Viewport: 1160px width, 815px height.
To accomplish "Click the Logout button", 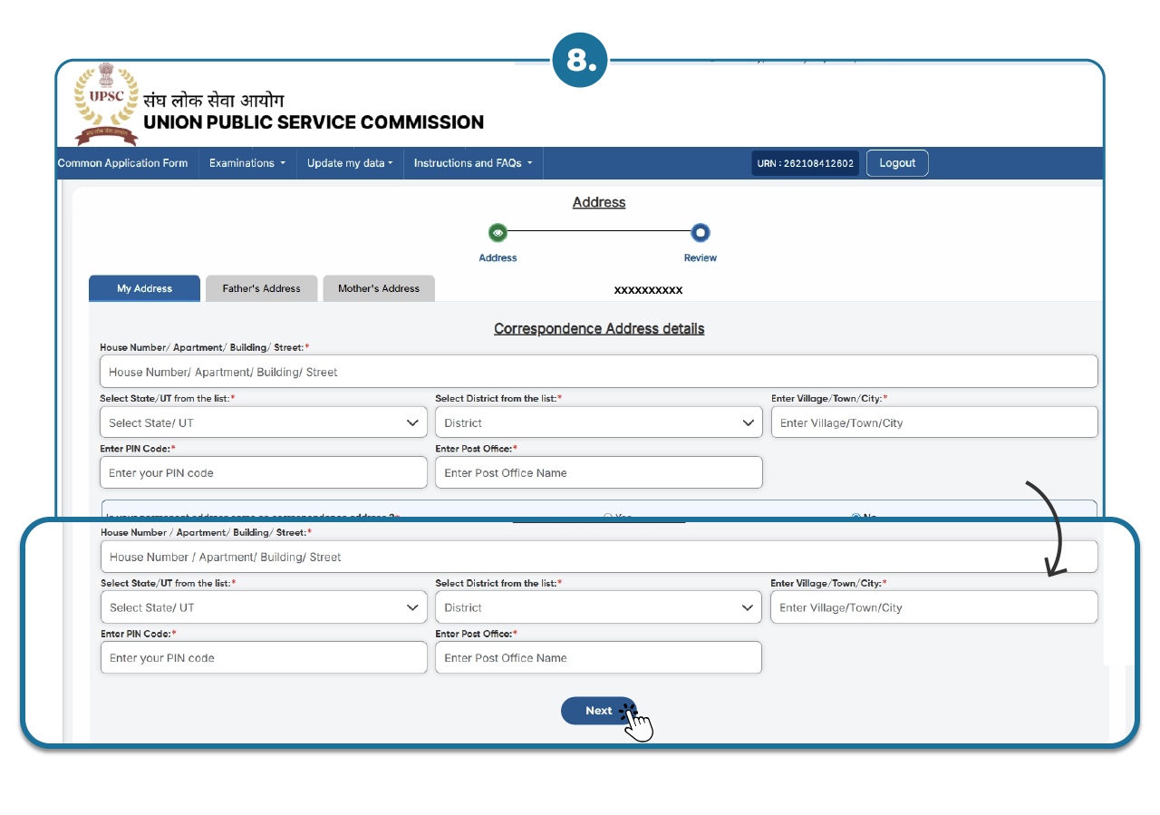I will tap(897, 163).
